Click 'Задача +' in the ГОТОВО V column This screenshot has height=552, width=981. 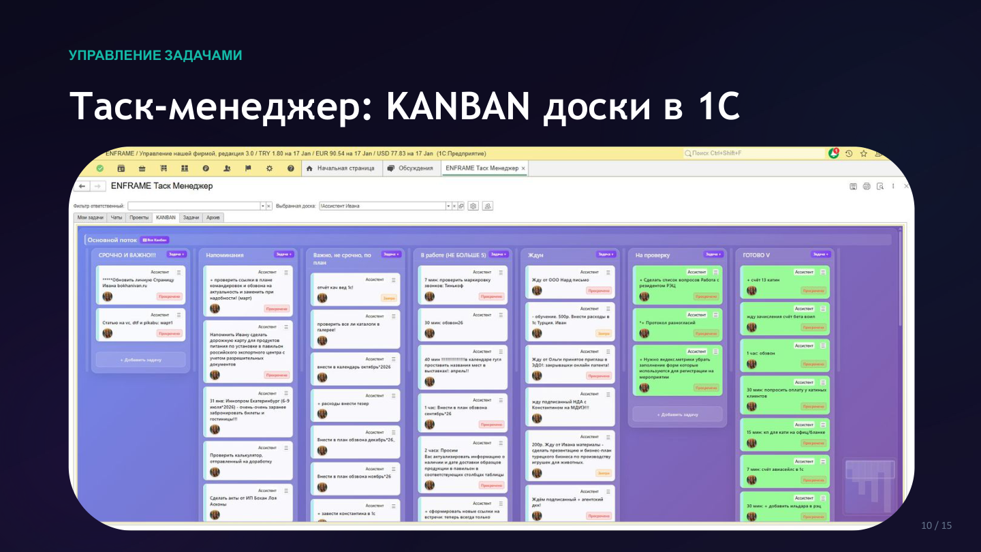[x=820, y=254]
